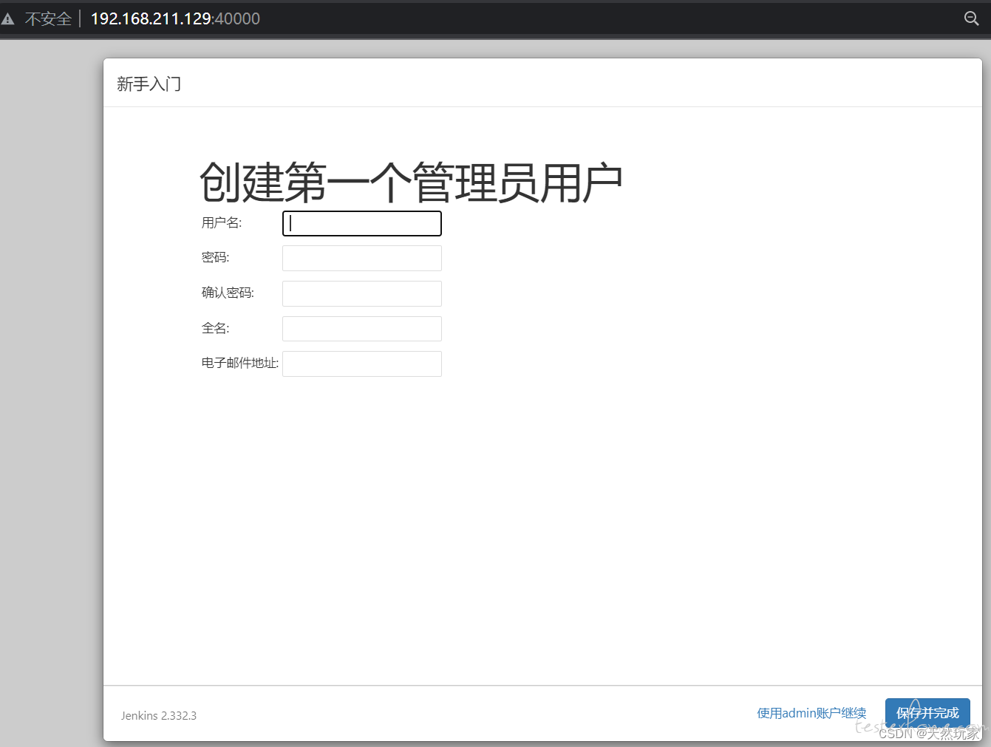The height and width of the screenshot is (747, 991).
Task: Select the full name (全名) field
Action: (x=362, y=329)
